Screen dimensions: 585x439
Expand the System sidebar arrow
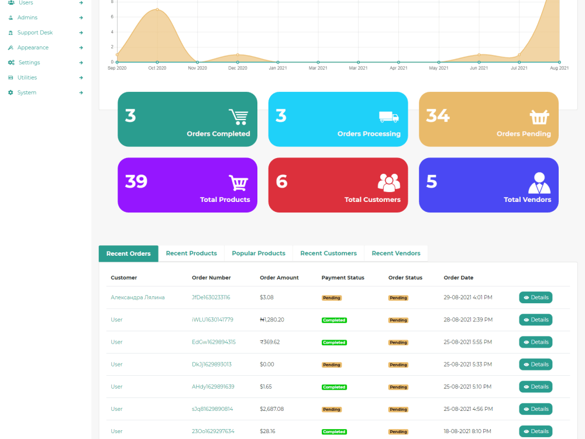81,92
